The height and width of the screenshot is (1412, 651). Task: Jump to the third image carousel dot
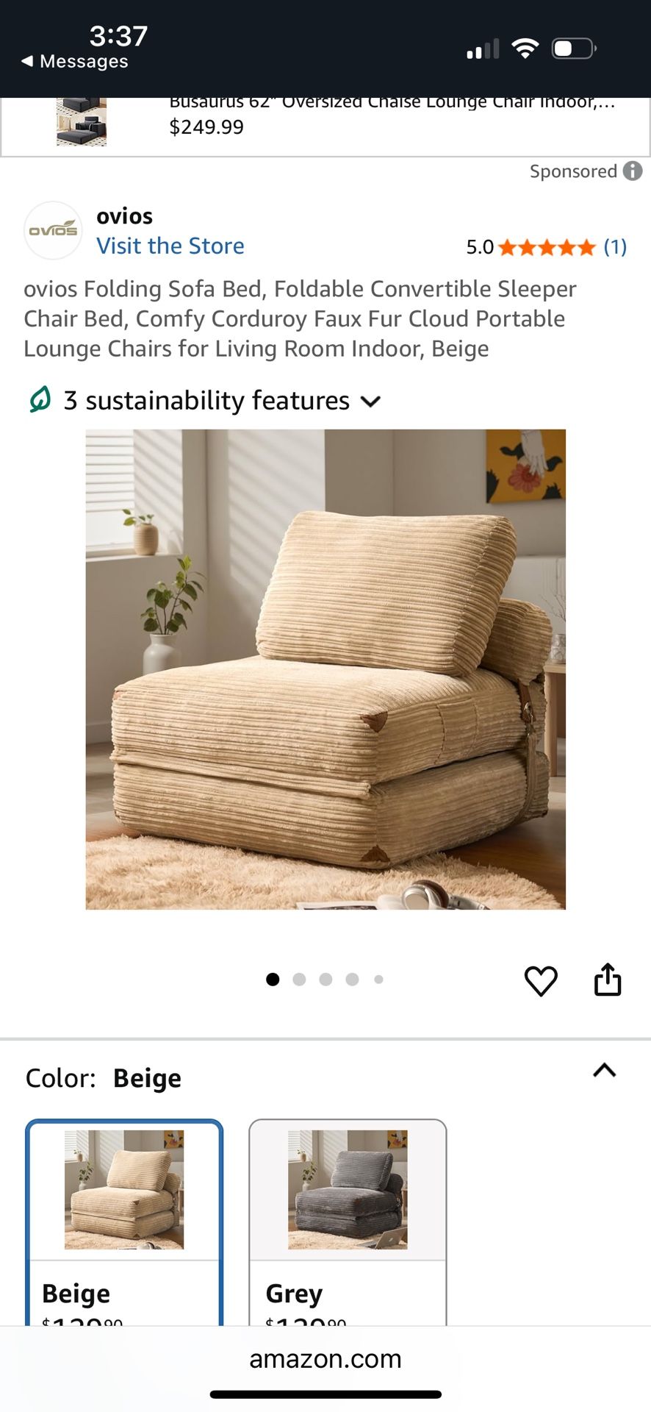click(x=325, y=979)
